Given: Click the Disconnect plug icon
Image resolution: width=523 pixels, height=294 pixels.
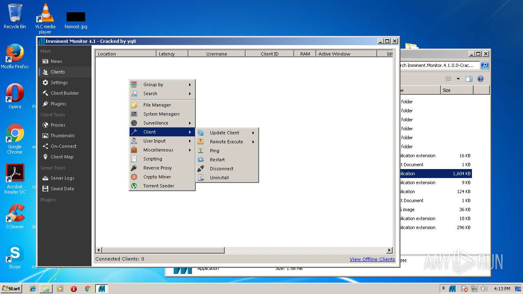Looking at the screenshot, I should click(201, 169).
